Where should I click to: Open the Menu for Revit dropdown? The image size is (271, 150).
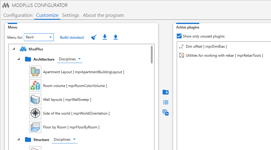(x=39, y=37)
